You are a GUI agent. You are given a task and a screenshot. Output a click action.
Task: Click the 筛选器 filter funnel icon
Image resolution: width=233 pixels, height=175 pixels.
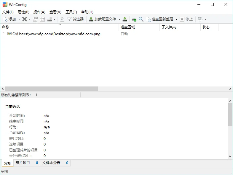point(69,19)
